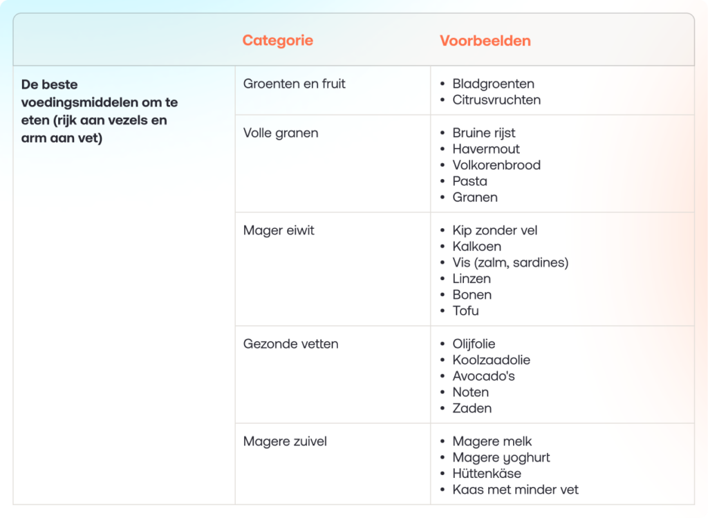This screenshot has height=518, width=708.
Task: Click the 'Mager eiwit' category cell
Action: [279, 230]
